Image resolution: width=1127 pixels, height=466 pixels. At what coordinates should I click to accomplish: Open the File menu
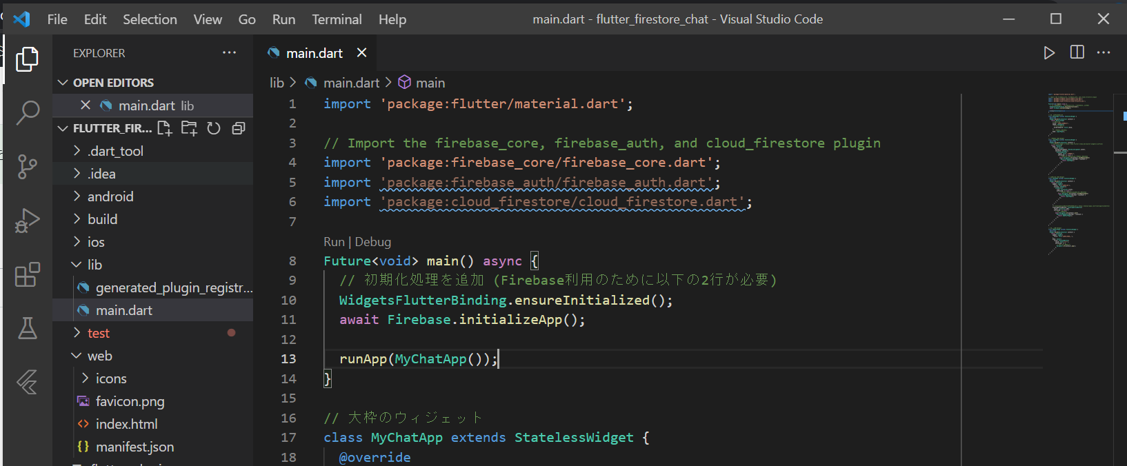[x=57, y=19]
